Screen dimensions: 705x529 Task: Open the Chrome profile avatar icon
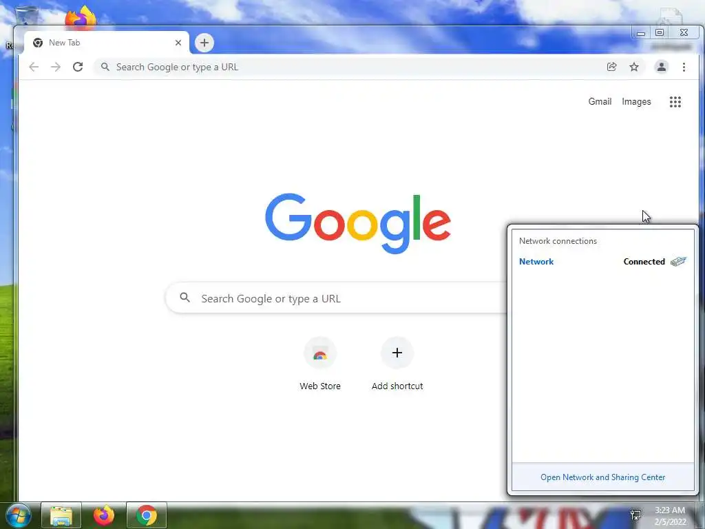click(x=662, y=67)
